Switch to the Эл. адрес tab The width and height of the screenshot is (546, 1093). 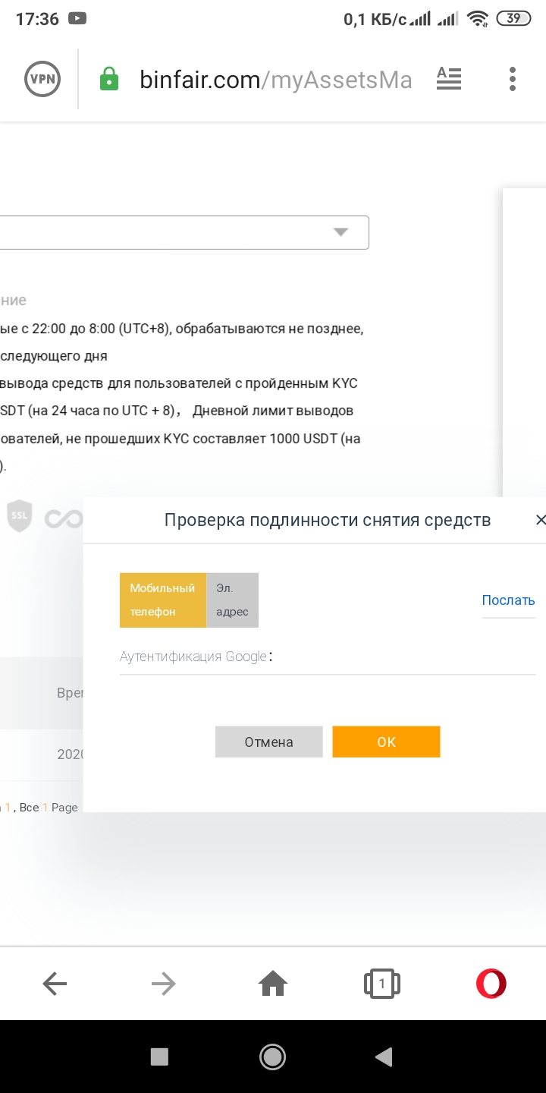coord(233,600)
